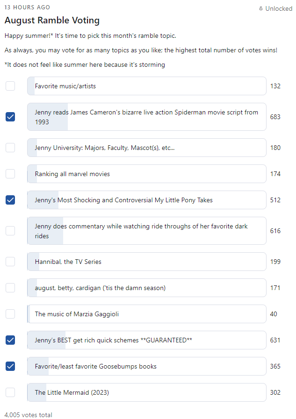Check The Little Mermaid (2023) checkbox

coord(10,392)
